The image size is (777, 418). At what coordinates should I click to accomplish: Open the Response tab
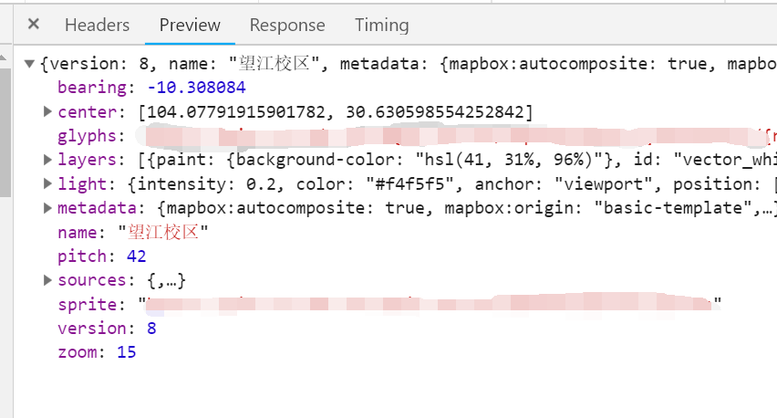click(287, 25)
